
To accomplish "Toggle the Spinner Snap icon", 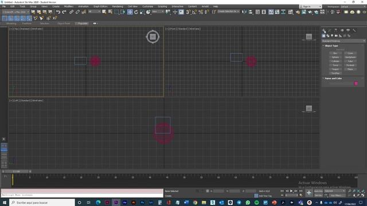I will tap(206, 12).
